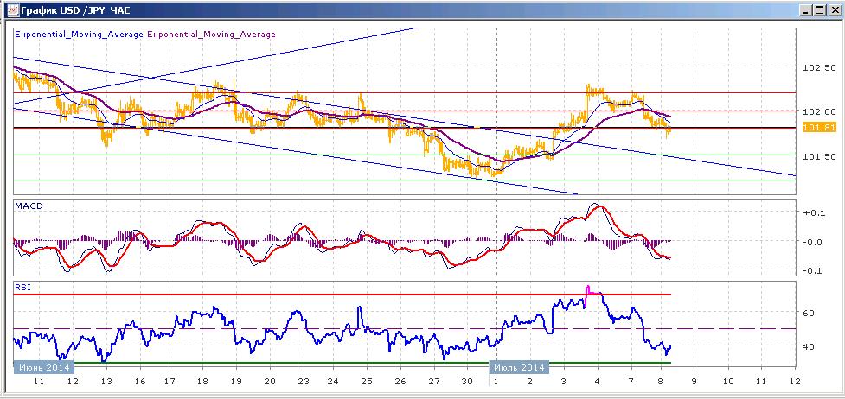This screenshot has width=845, height=399.
Task: Click date label 9 on time axis
Action: [695, 381]
